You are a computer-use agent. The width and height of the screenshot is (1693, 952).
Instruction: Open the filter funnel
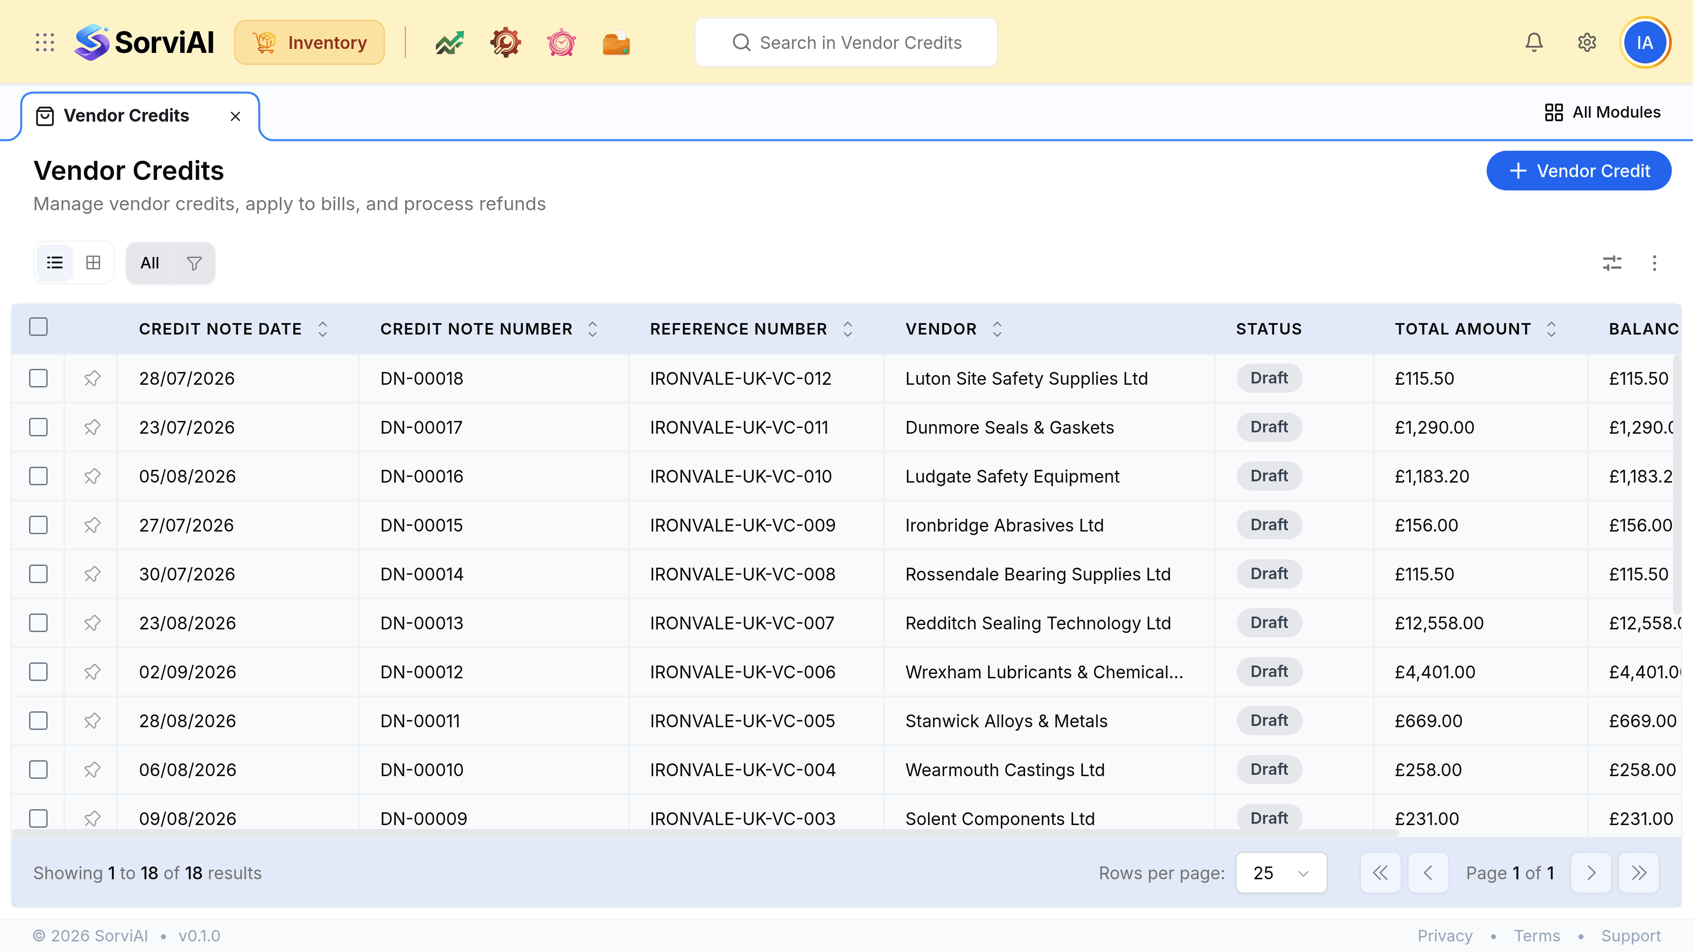click(194, 264)
